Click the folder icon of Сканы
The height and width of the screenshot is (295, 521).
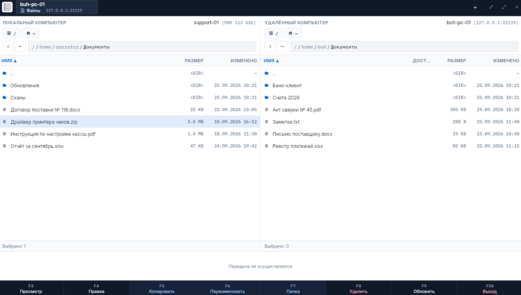pyautogui.click(x=4, y=97)
